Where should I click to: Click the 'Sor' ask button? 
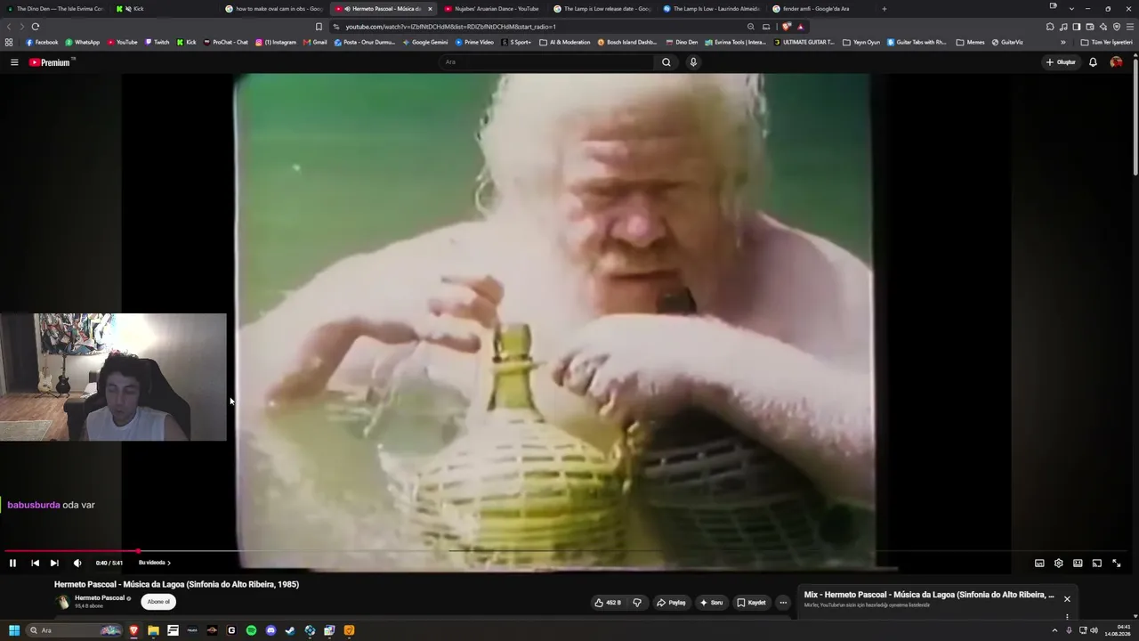(711, 603)
